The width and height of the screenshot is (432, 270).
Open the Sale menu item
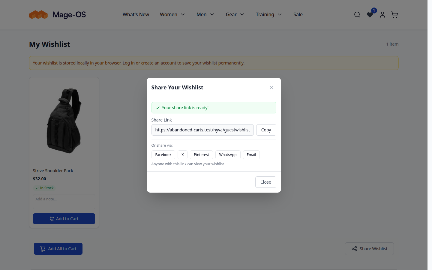(298, 14)
